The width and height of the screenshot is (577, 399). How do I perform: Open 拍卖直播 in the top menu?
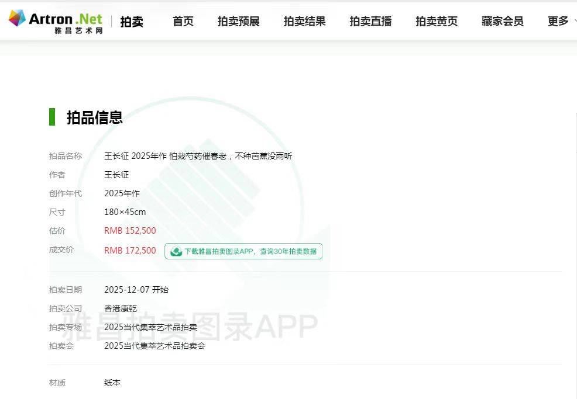pos(370,22)
